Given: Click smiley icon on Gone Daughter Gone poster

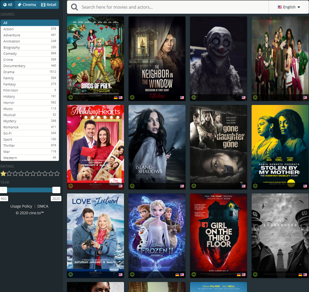Looking at the screenshot, I should (x=194, y=186).
